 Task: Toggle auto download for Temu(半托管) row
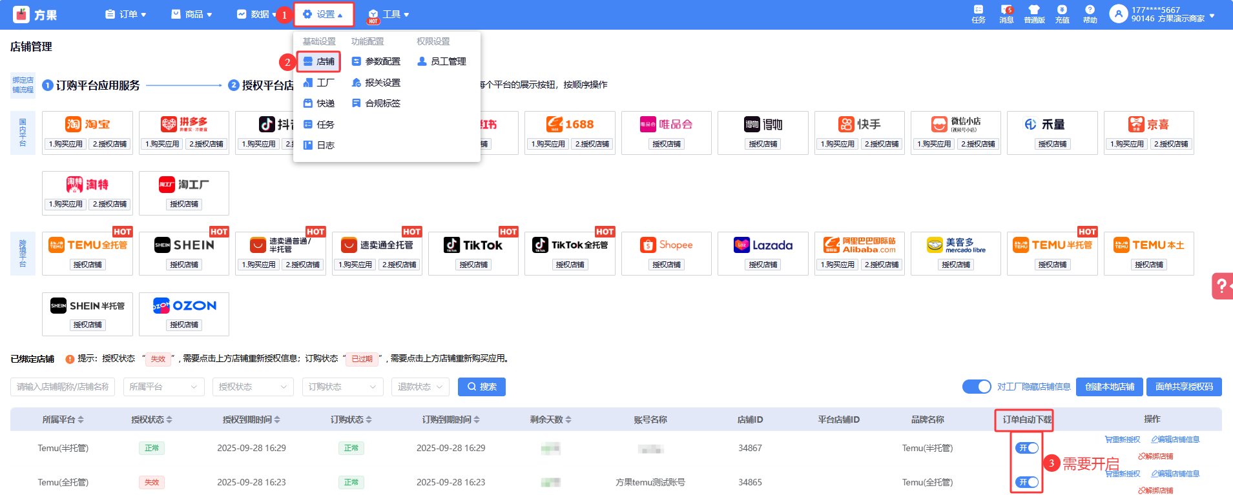1026,448
